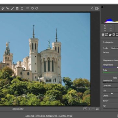Toggle before/after view Y button

(x=85, y=109)
